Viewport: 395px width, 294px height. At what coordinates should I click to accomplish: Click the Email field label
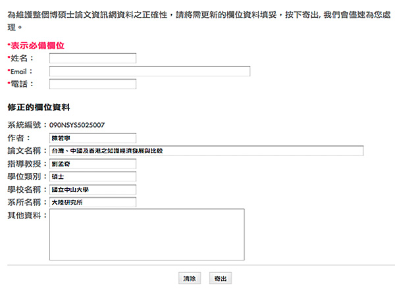[21, 71]
